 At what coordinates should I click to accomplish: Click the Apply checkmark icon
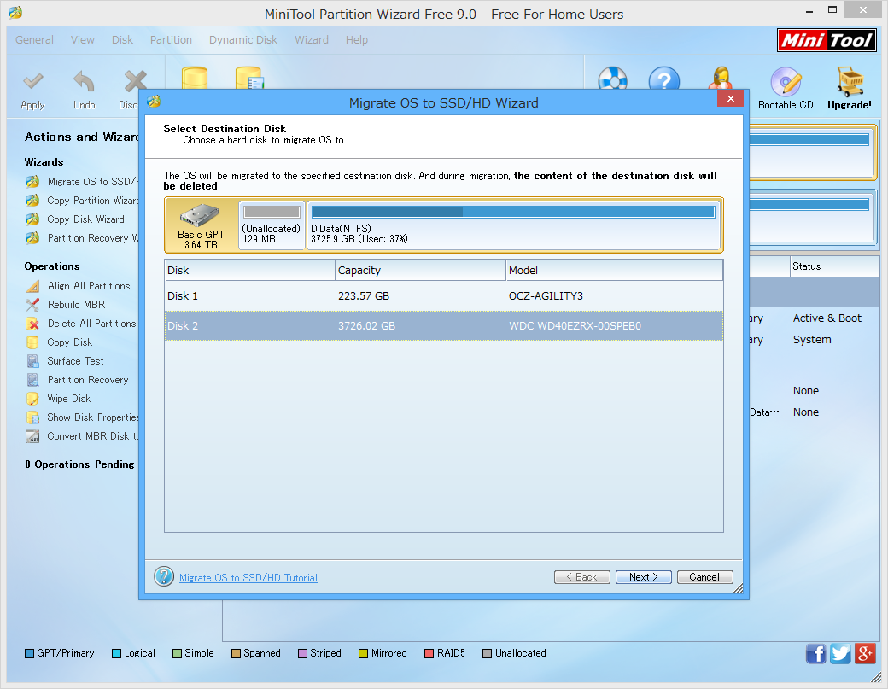[x=32, y=82]
